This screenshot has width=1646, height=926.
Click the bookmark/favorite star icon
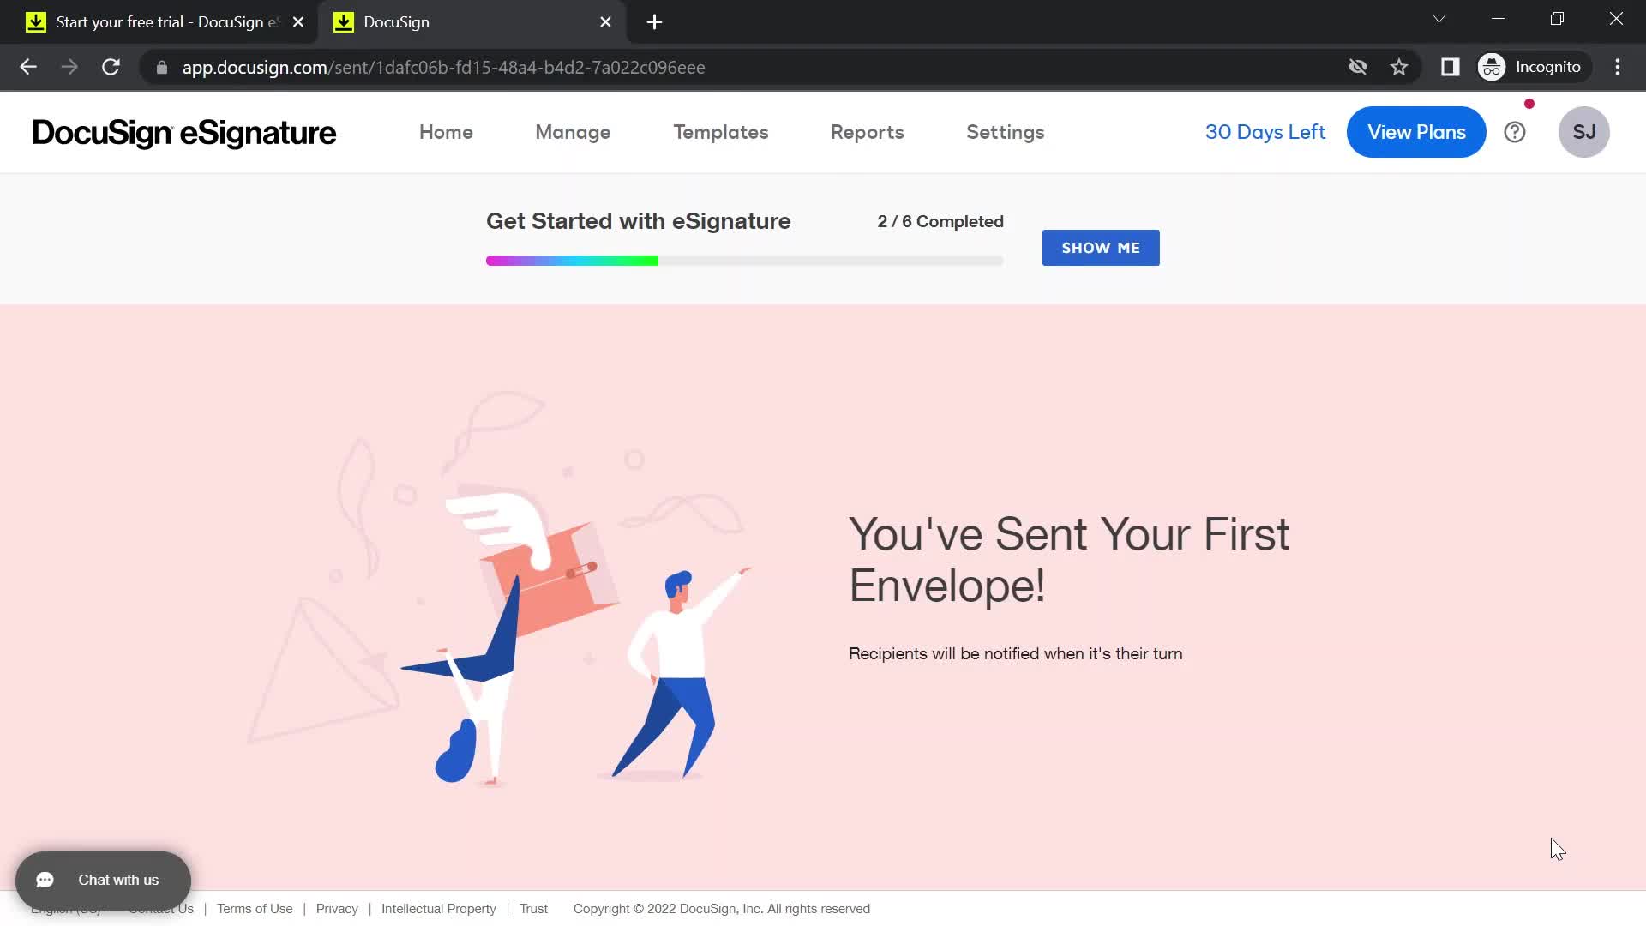pyautogui.click(x=1400, y=68)
